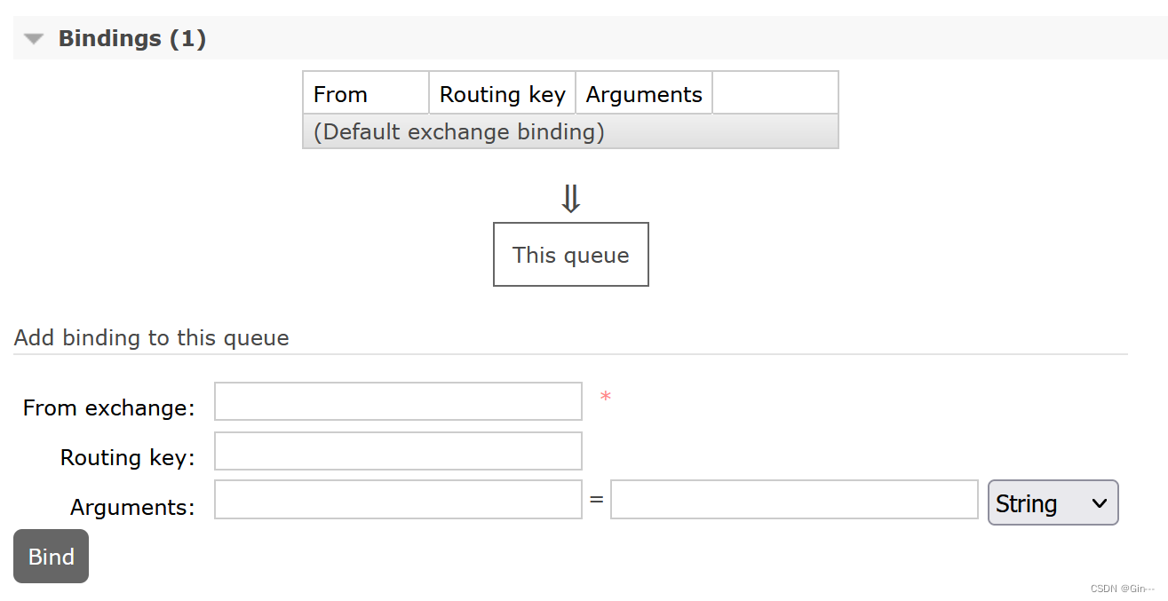Focus the Arguments key input field

pyautogui.click(x=398, y=500)
